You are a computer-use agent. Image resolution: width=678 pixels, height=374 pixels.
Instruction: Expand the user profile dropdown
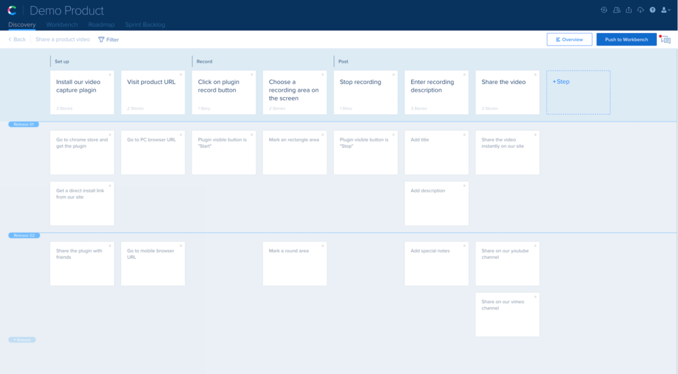[x=665, y=10]
